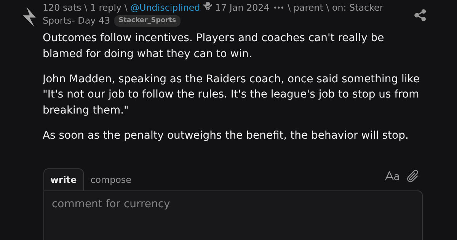Open the @Undisciplined user profile
The height and width of the screenshot is (240, 457).
(x=165, y=8)
